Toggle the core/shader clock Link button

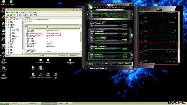(131, 36)
